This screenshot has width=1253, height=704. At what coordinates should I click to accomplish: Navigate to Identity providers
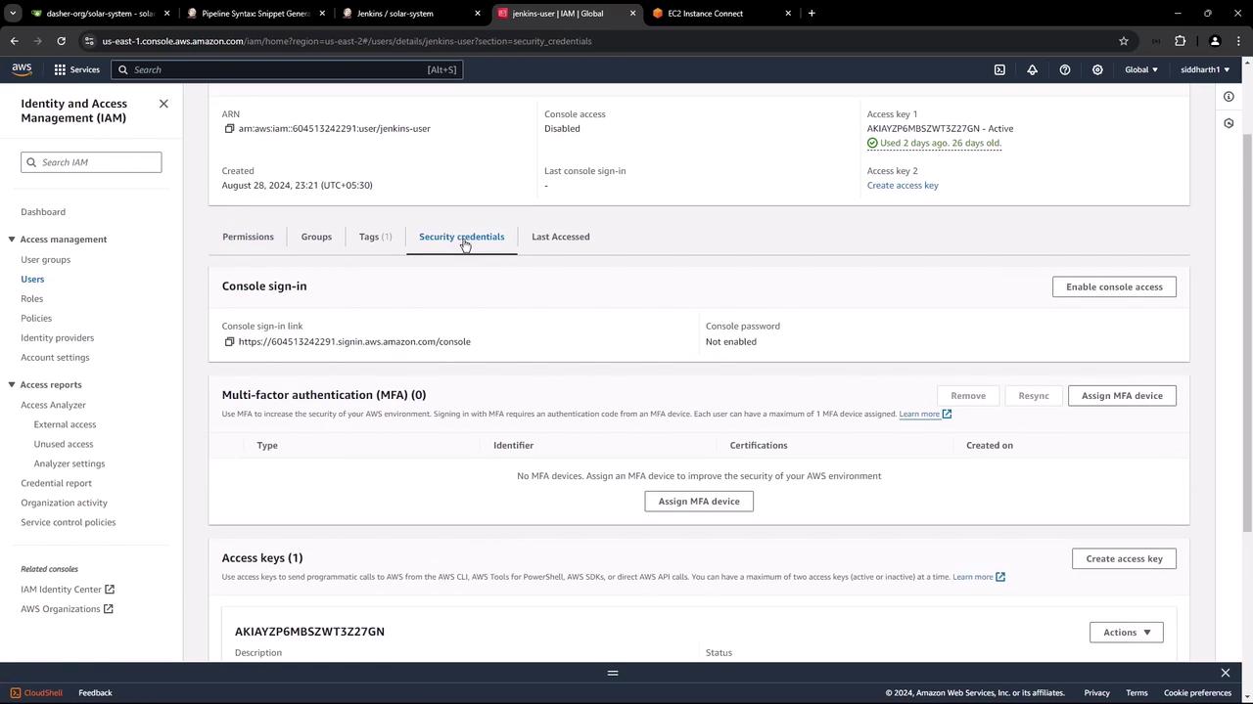tap(57, 338)
